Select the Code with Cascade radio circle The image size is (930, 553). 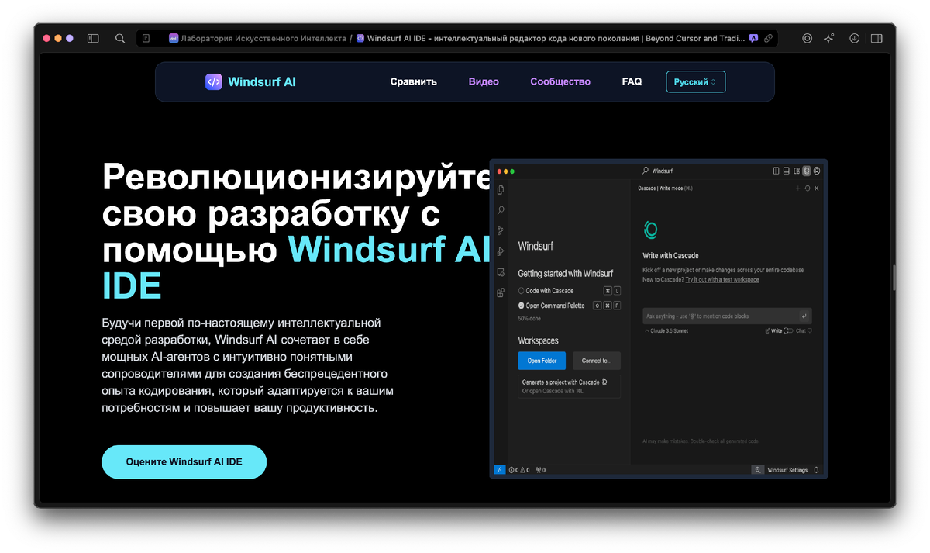[x=522, y=291]
